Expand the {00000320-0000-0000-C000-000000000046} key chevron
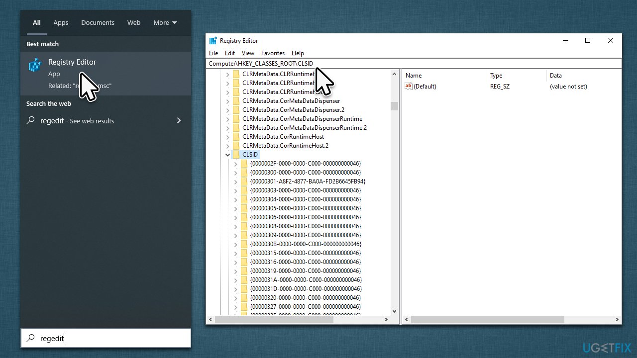Viewport: 637px width, 358px height. coord(236,298)
